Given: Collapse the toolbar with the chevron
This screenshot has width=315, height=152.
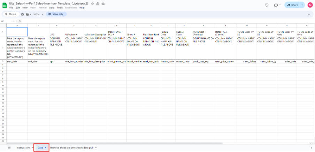Looking at the screenshot, I should point(308,14).
